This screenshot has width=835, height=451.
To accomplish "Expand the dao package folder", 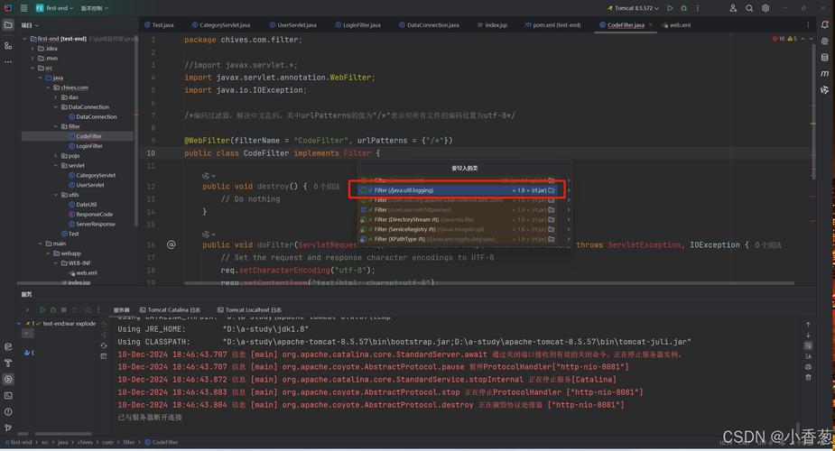I will tap(56, 97).
